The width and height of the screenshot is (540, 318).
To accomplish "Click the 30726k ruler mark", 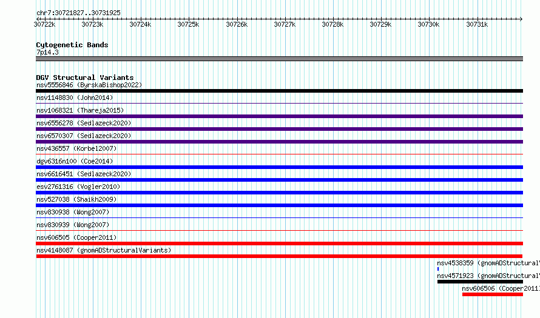I will [237, 24].
